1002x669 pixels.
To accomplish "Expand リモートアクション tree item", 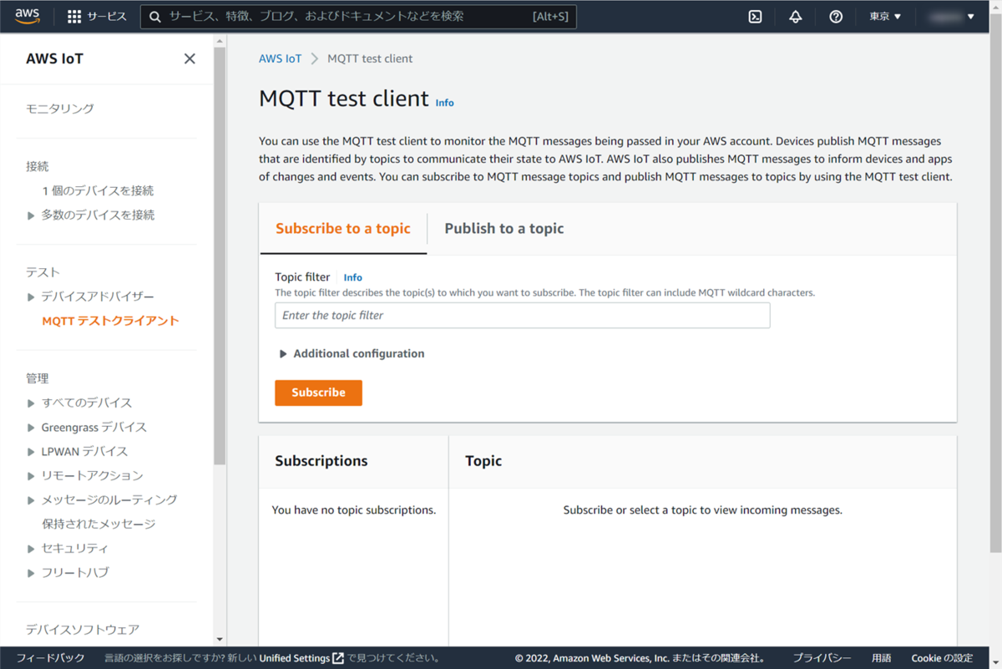I will 31,476.
